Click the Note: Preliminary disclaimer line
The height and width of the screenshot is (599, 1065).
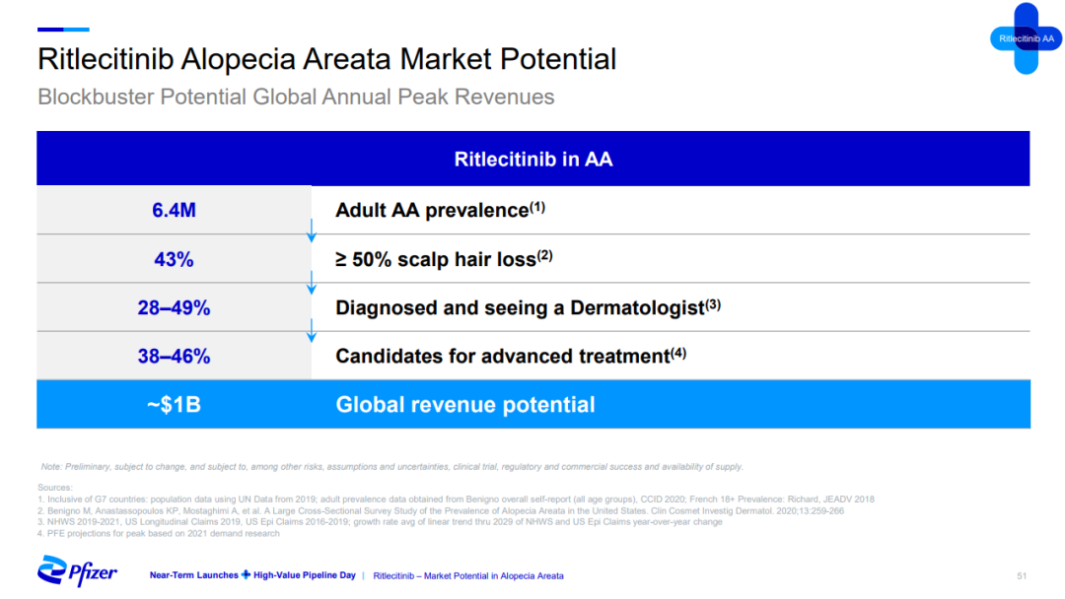tap(391, 467)
